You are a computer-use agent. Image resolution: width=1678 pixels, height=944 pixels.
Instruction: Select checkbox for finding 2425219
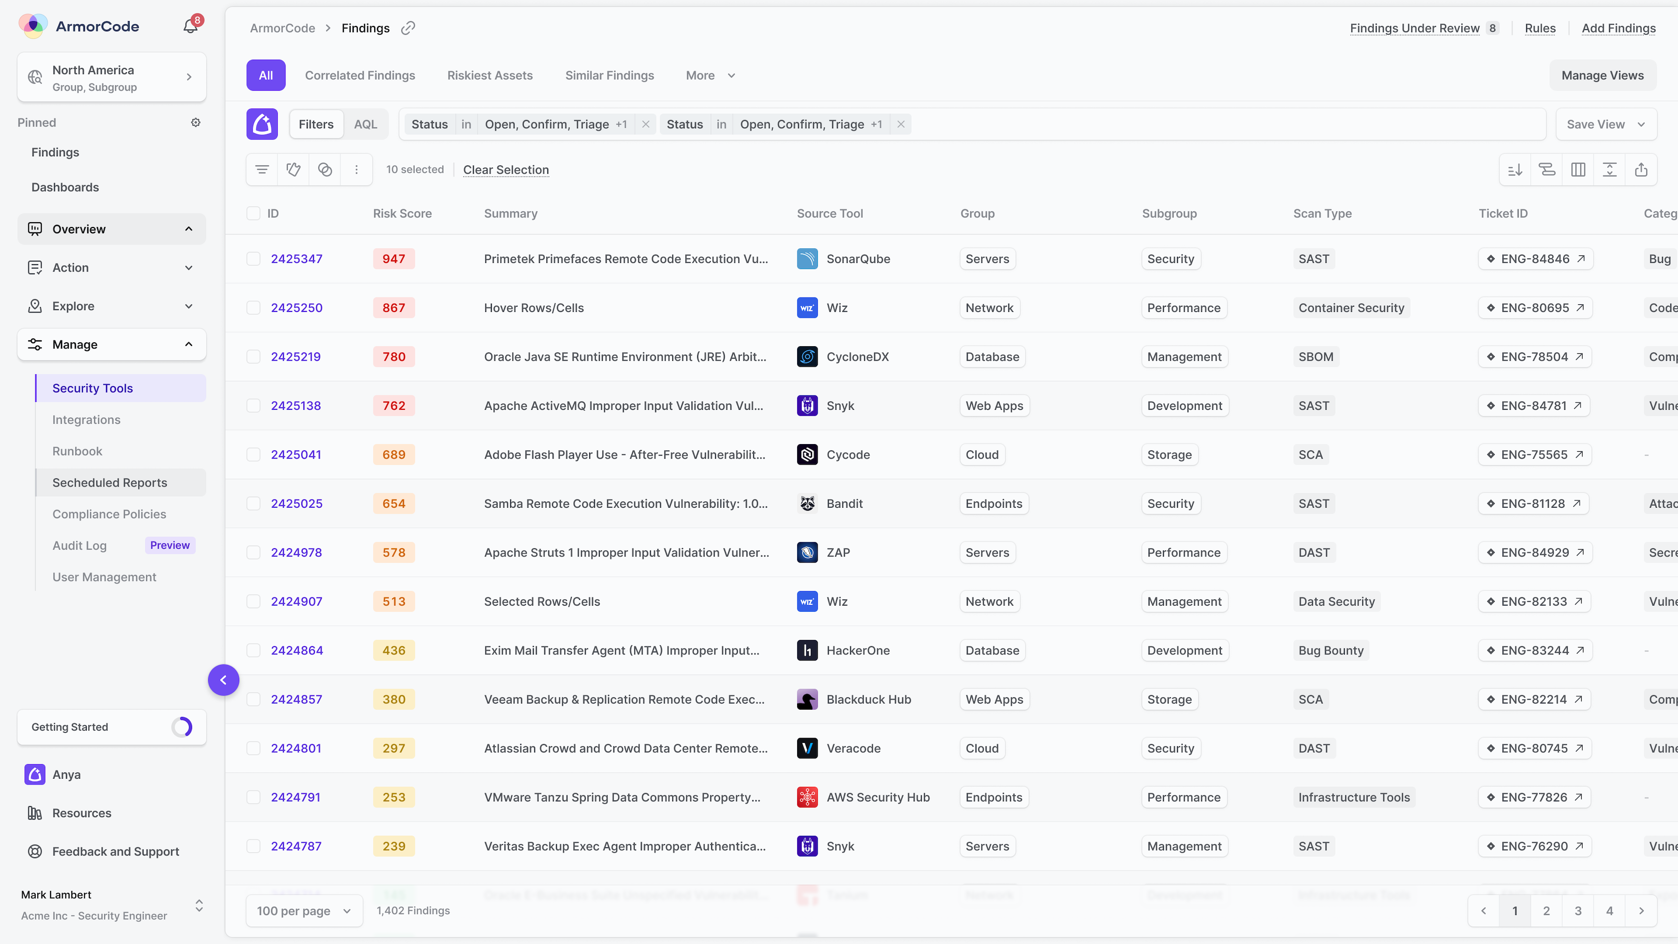pos(254,356)
